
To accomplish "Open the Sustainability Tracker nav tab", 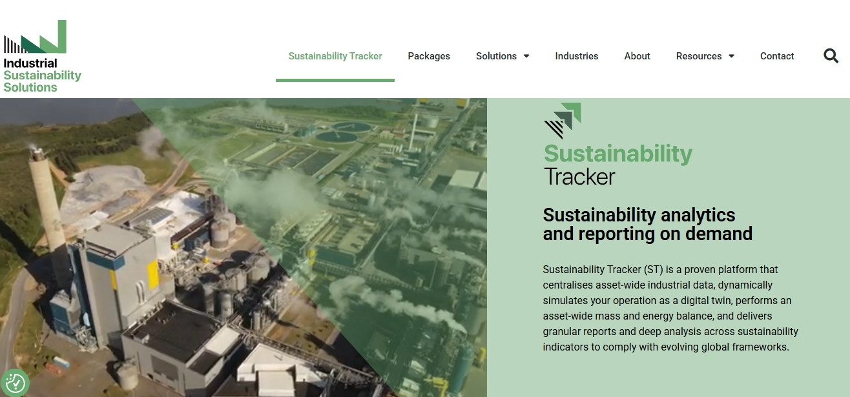I will [x=335, y=56].
